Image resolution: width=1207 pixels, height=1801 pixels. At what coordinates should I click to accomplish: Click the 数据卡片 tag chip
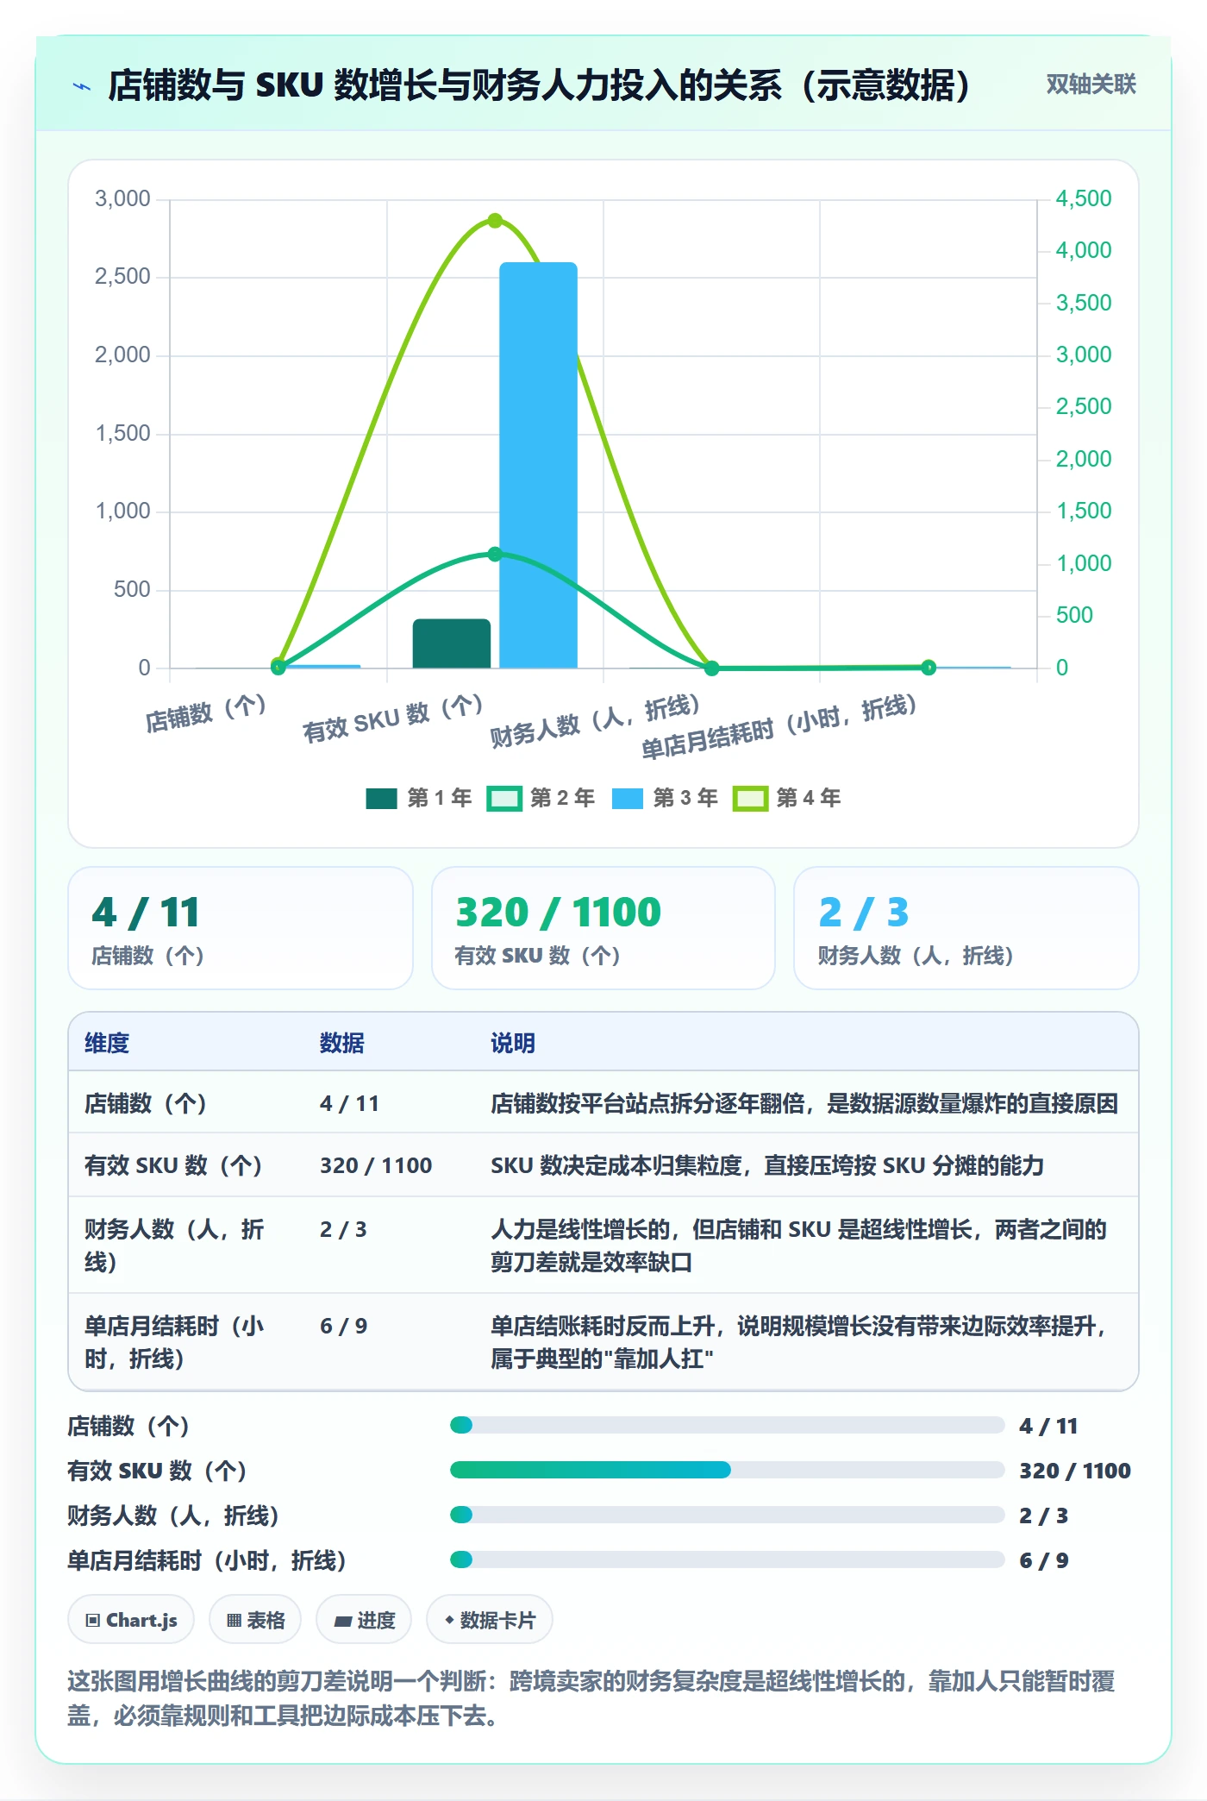[x=490, y=1620]
